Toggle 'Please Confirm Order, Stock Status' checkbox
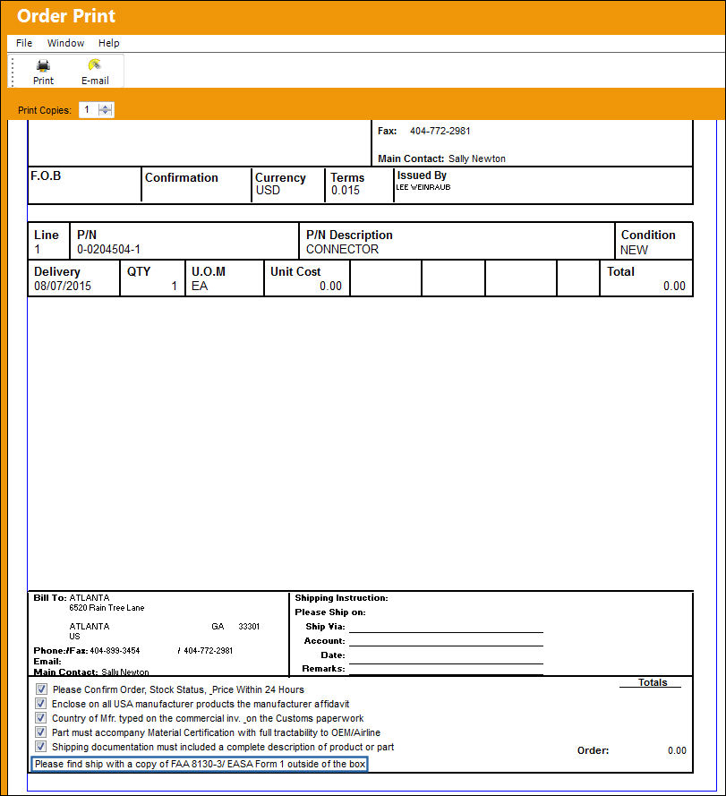The width and height of the screenshot is (726, 796). click(41, 689)
